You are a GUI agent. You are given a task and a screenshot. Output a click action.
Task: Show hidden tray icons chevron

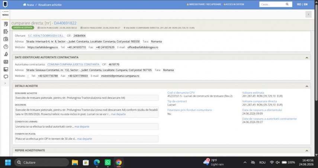(245, 162)
